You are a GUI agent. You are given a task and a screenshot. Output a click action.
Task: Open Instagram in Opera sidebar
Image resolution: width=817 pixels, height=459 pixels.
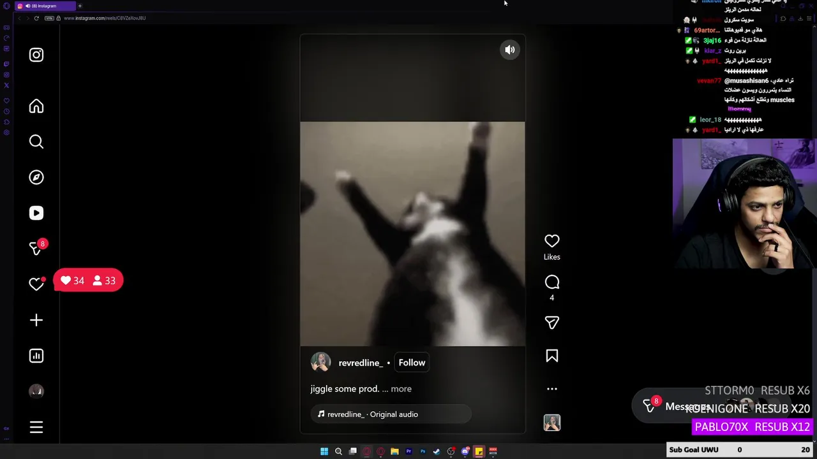(6, 75)
